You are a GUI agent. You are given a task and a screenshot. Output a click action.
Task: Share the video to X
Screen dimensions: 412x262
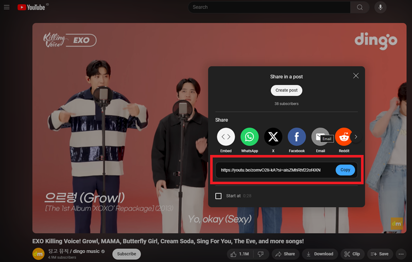273,137
